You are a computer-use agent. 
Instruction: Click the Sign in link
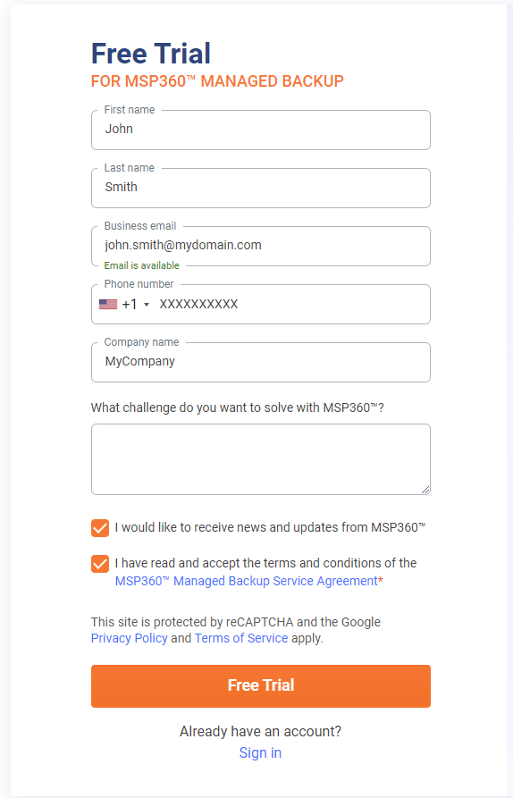[x=260, y=752]
